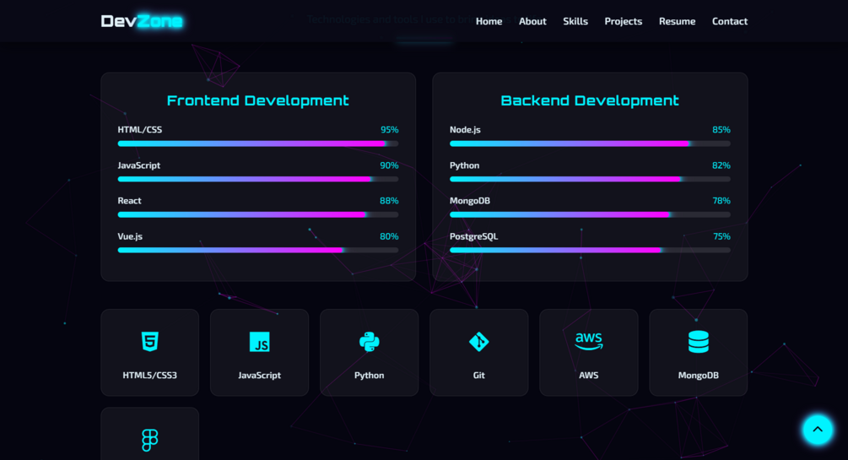This screenshot has width=848, height=460.
Task: Click the frontend JavaScript progress bar
Action: click(x=258, y=179)
